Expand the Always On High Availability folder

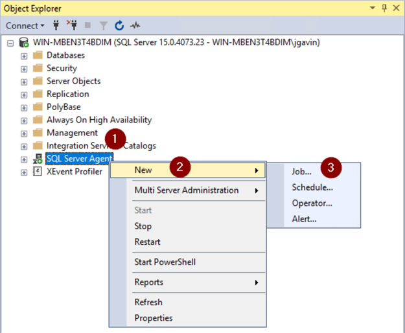(x=24, y=121)
